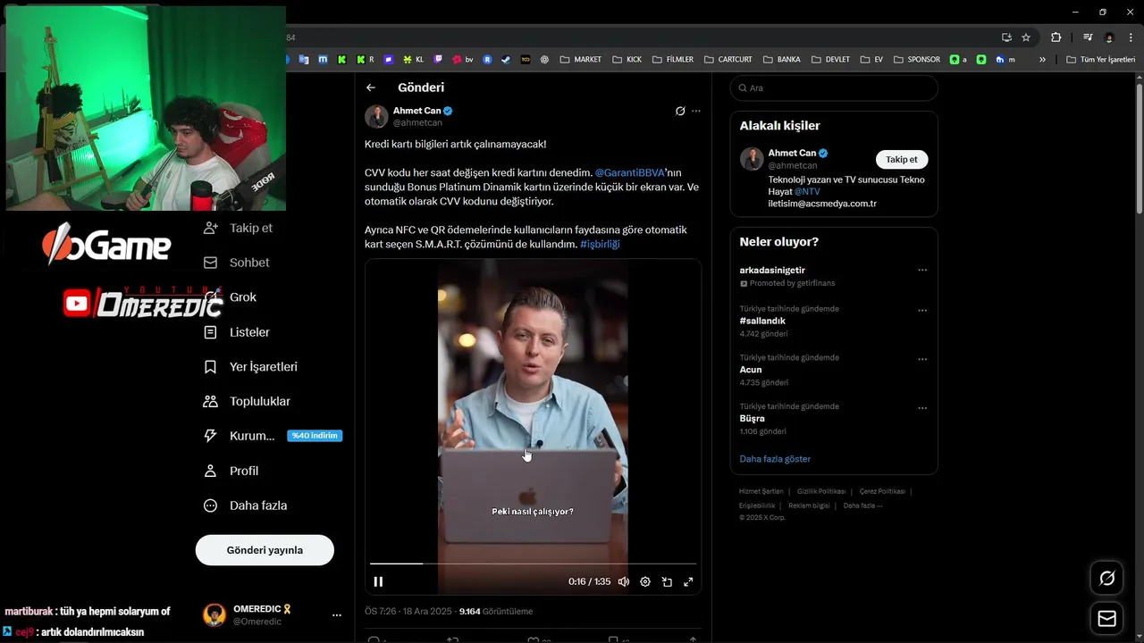
Task: Open browser extensions puzzle icon
Action: click(x=1056, y=38)
